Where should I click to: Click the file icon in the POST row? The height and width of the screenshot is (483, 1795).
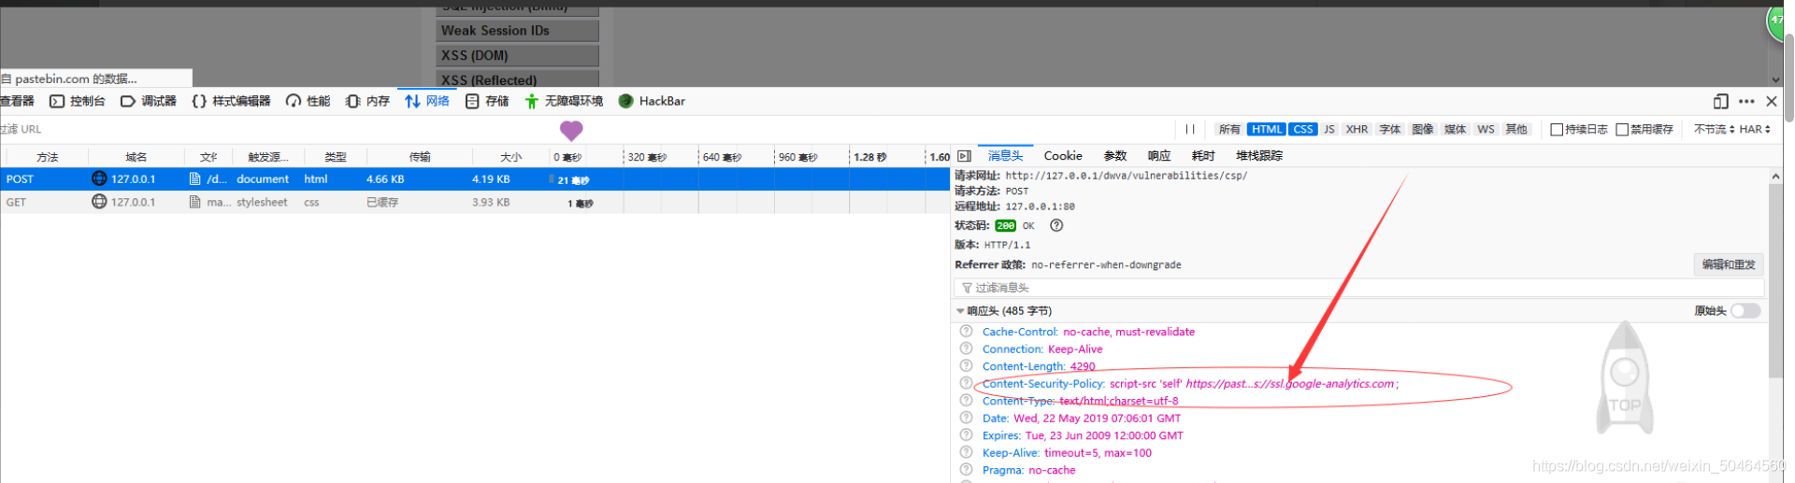[195, 178]
